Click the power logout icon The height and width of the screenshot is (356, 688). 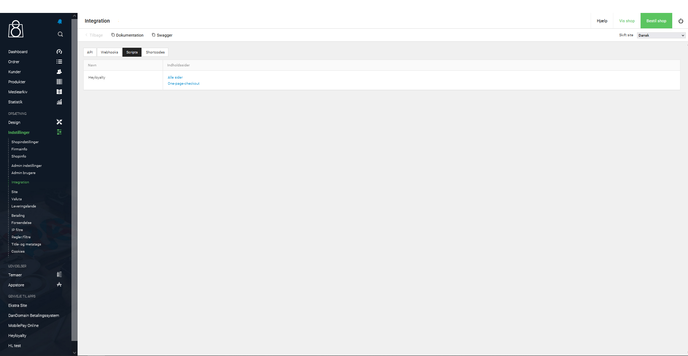[x=680, y=21]
